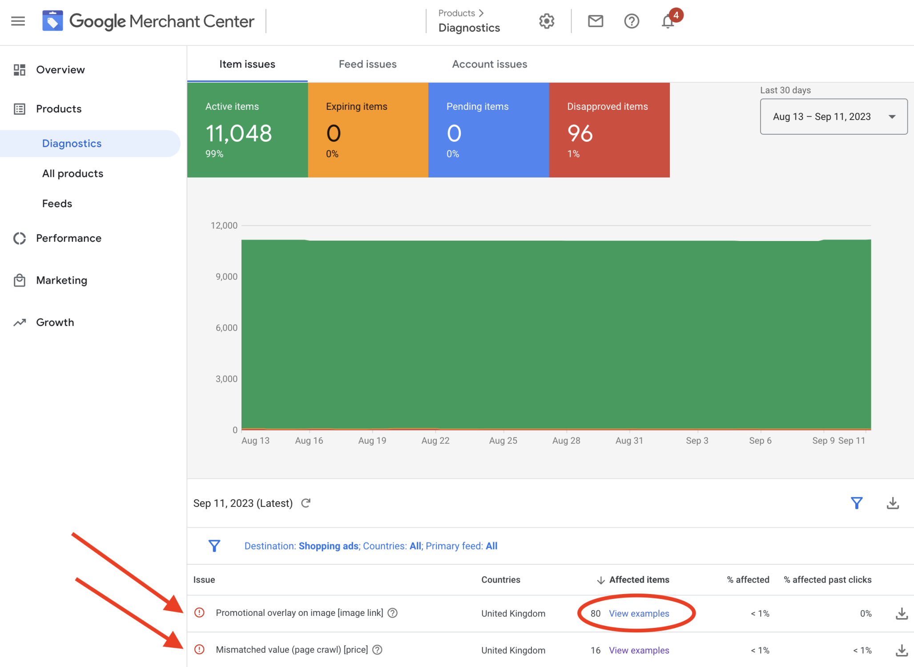Refresh the Sep 11 diagnostics data
The width and height of the screenshot is (914, 667).
pos(306,503)
